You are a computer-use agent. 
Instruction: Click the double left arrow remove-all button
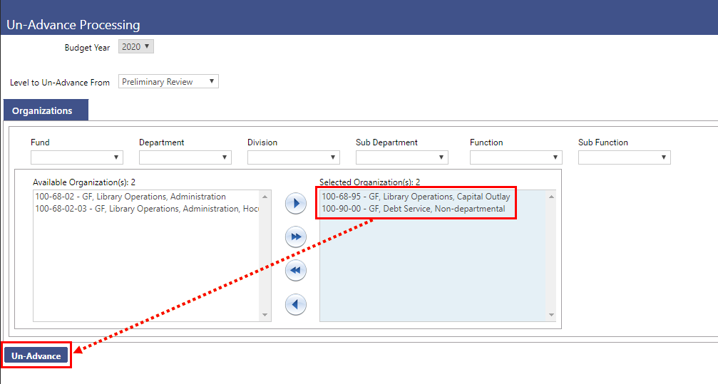pos(295,271)
